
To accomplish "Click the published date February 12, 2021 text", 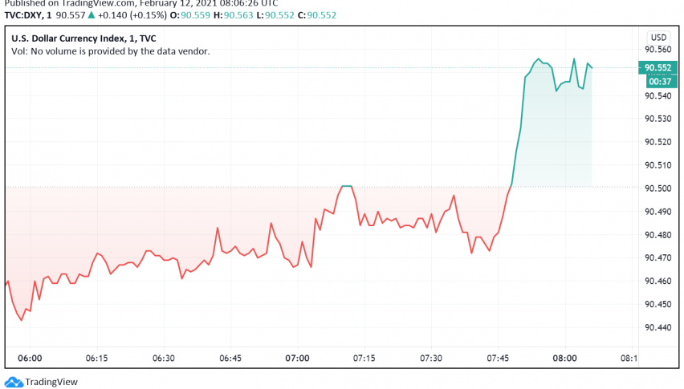I will (x=178, y=3).
